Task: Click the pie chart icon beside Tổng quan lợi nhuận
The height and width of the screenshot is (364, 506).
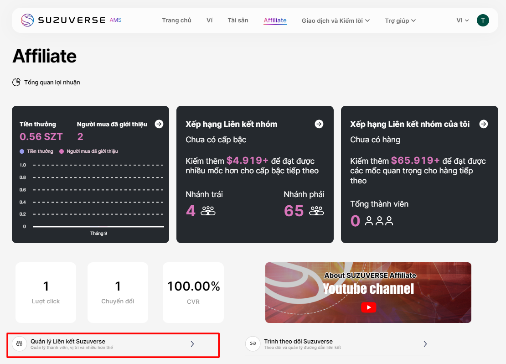Action: click(16, 82)
